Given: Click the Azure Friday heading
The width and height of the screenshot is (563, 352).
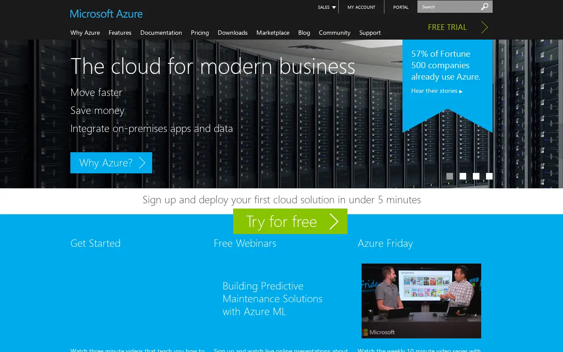Looking at the screenshot, I should [385, 243].
